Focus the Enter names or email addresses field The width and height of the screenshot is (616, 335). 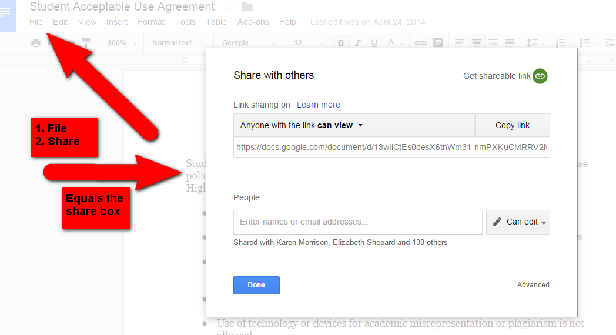(358, 222)
